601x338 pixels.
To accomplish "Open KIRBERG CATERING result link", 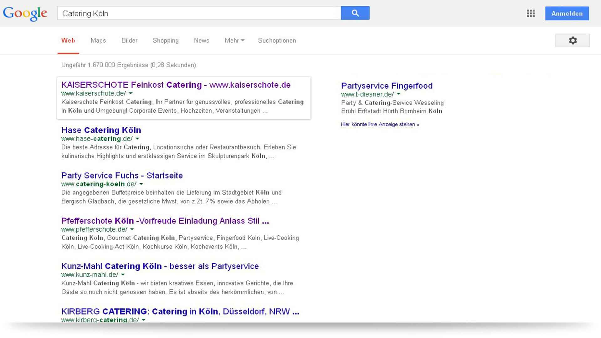I will click(x=180, y=312).
